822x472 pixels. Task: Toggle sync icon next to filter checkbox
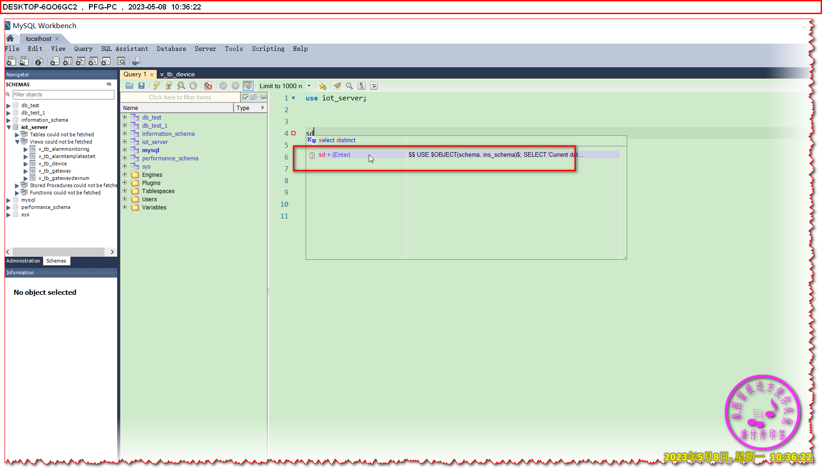pos(253,97)
